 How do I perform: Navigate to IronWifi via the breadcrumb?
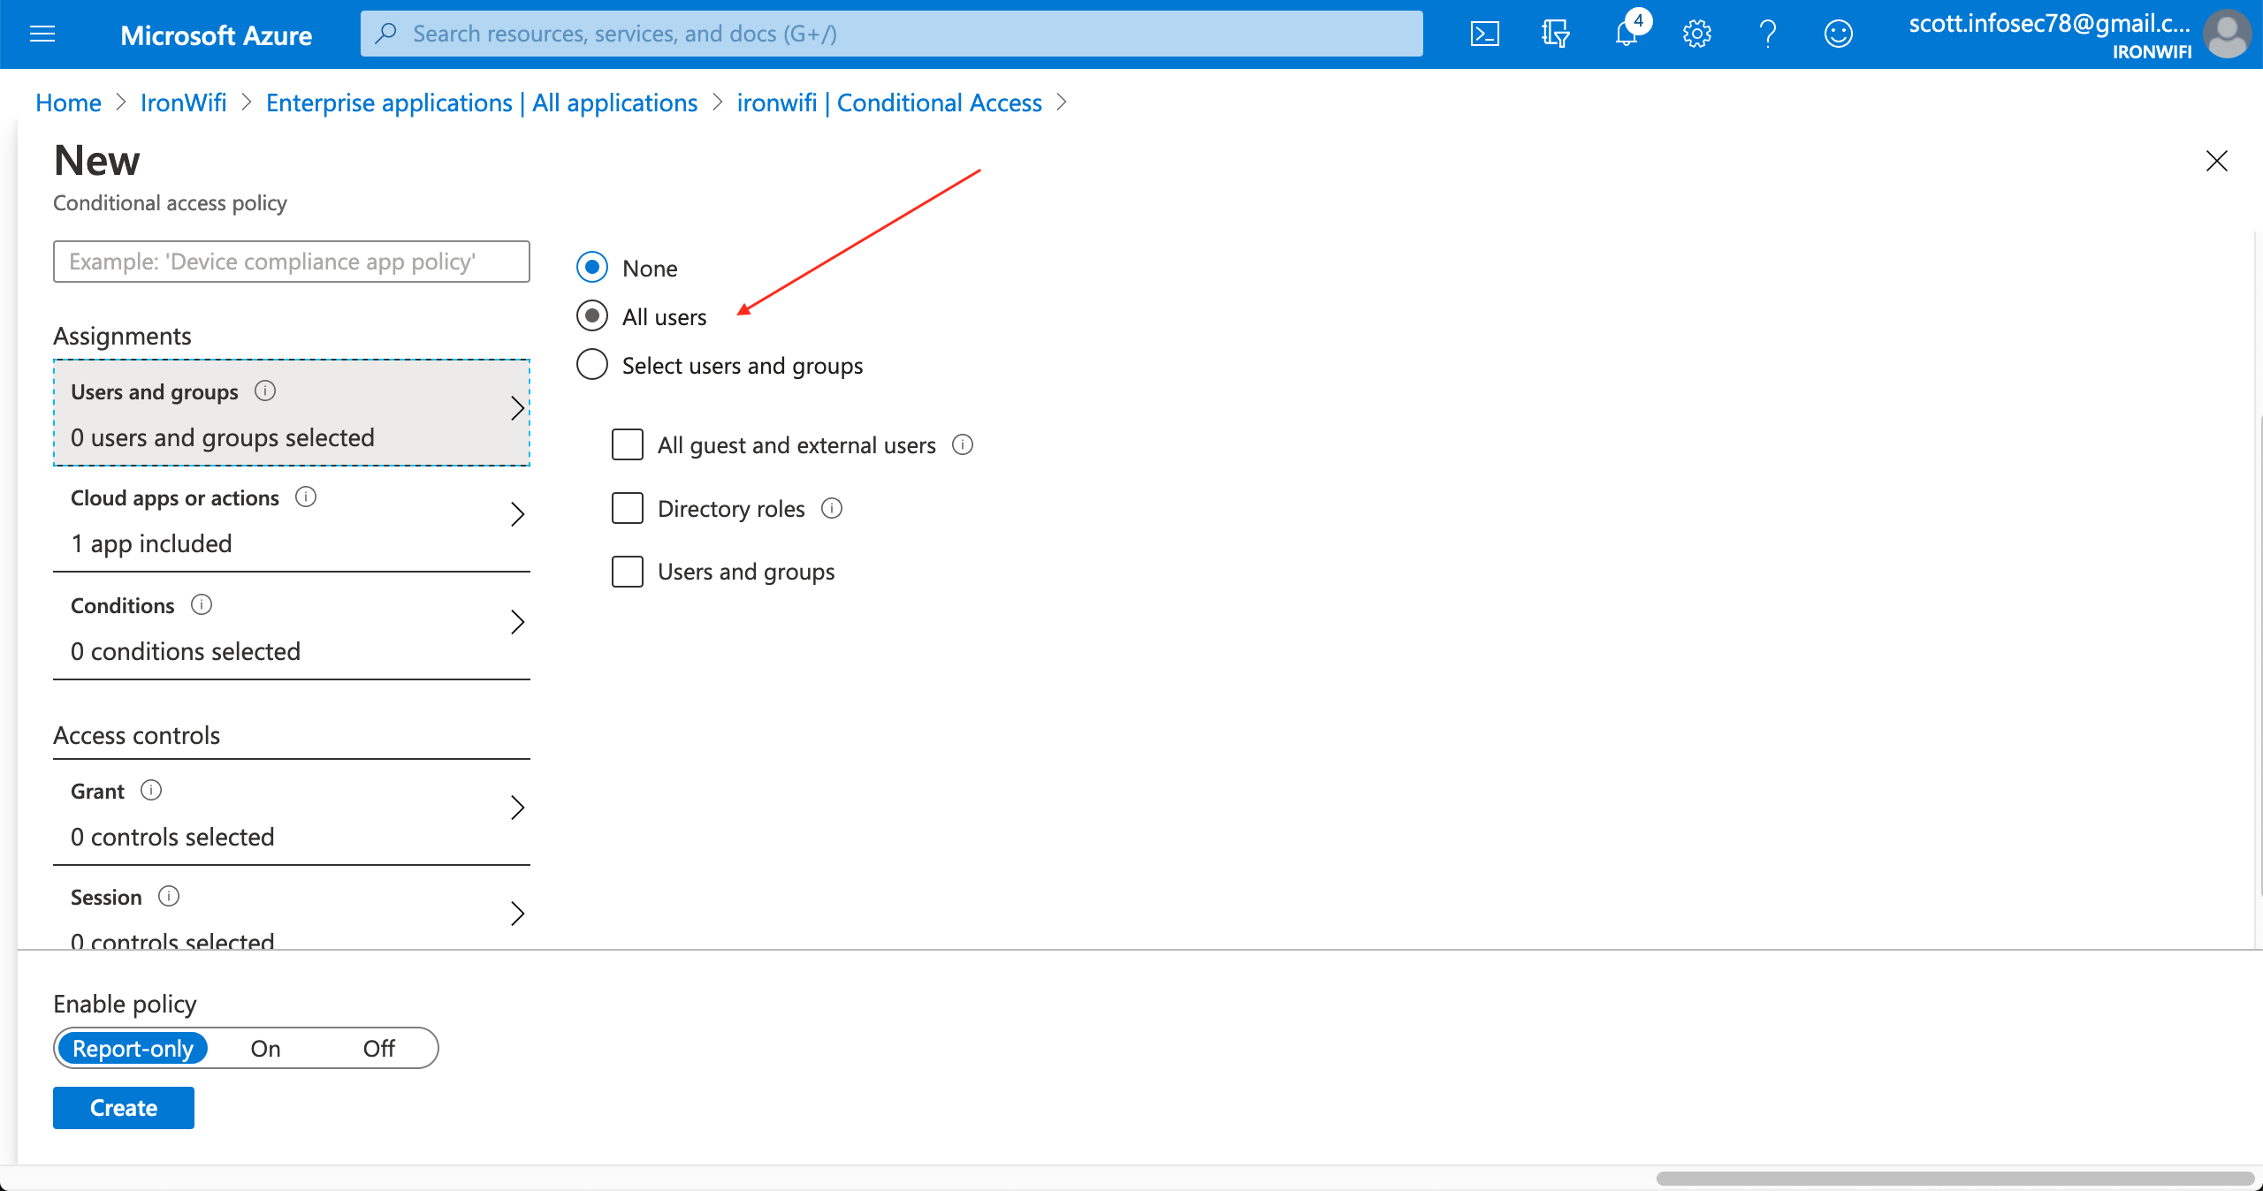183,102
